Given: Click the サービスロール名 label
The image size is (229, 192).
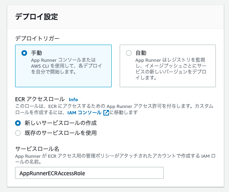Looking at the screenshot, I should (37, 149).
